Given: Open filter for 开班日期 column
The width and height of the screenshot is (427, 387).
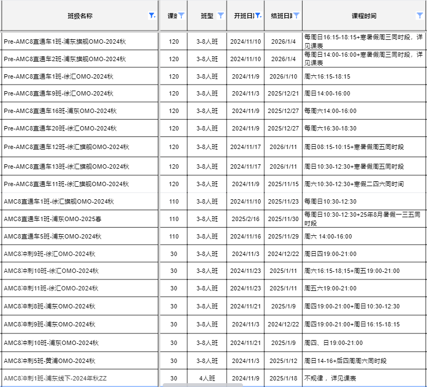Looking at the screenshot, I should tap(258, 15).
